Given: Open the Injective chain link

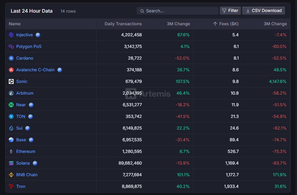Looking at the screenshot, I should (24, 35).
